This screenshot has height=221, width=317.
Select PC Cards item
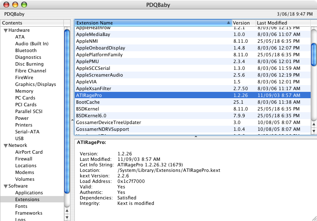point(25,98)
